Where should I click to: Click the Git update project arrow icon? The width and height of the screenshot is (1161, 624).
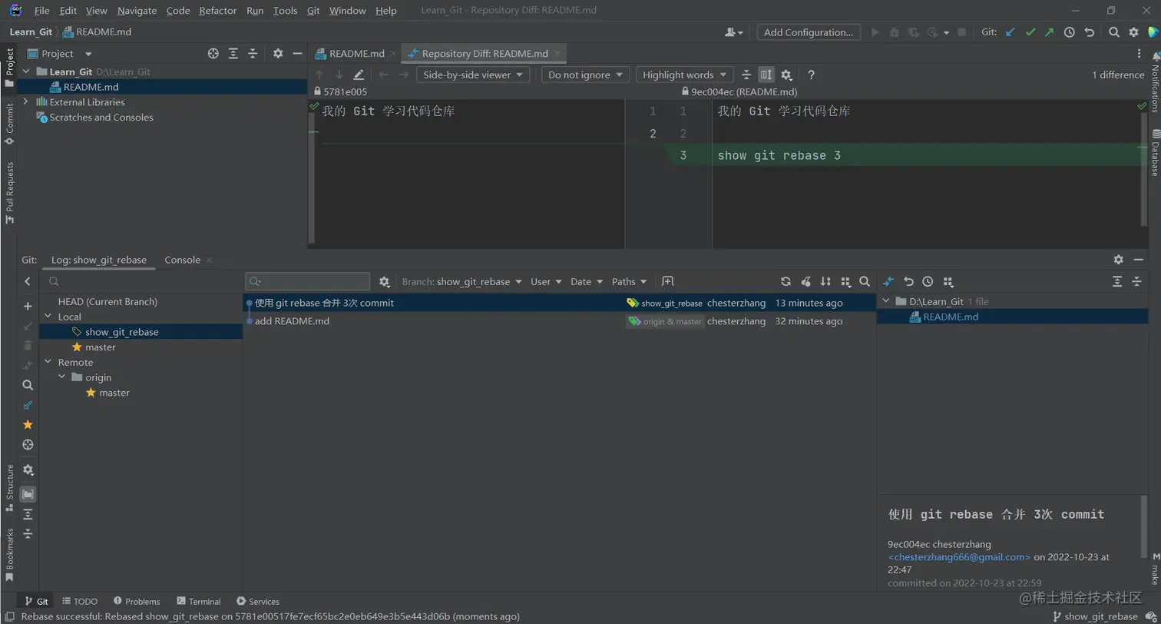pos(1011,32)
